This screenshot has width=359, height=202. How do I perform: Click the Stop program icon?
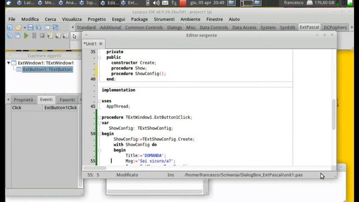click(42, 36)
